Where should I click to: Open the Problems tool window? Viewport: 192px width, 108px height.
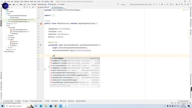pos(55,101)
